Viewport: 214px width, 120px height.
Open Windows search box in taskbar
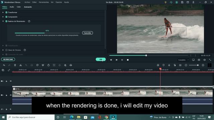(30, 117)
